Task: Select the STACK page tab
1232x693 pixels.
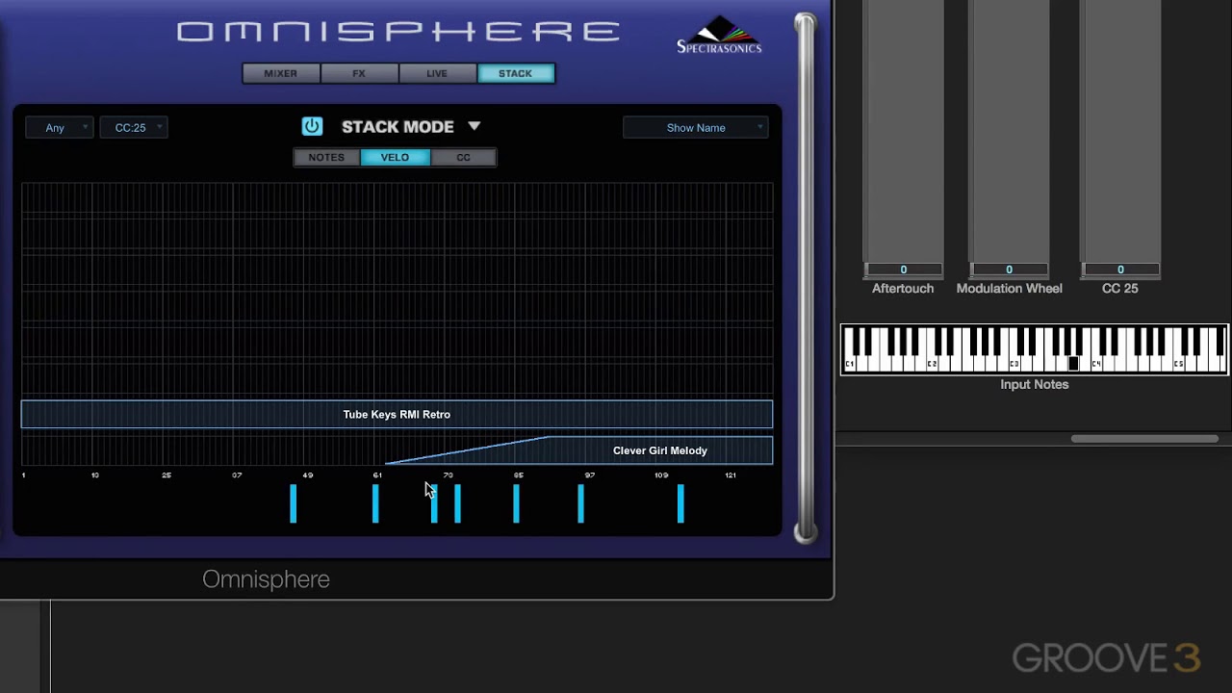Action: (515, 73)
